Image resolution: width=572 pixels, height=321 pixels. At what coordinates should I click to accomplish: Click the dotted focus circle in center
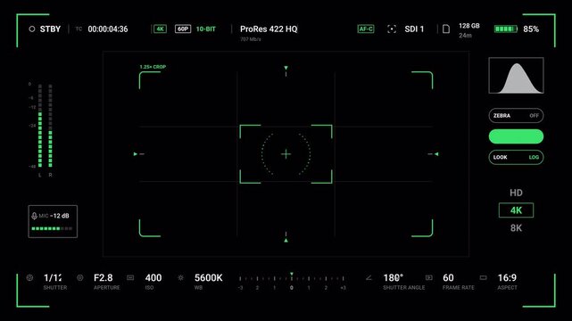(286, 154)
